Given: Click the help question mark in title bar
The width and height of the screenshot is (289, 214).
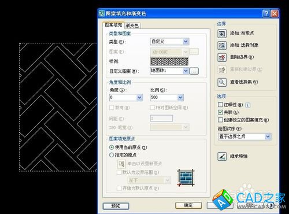Looking at the screenshot, I should tap(266, 14).
